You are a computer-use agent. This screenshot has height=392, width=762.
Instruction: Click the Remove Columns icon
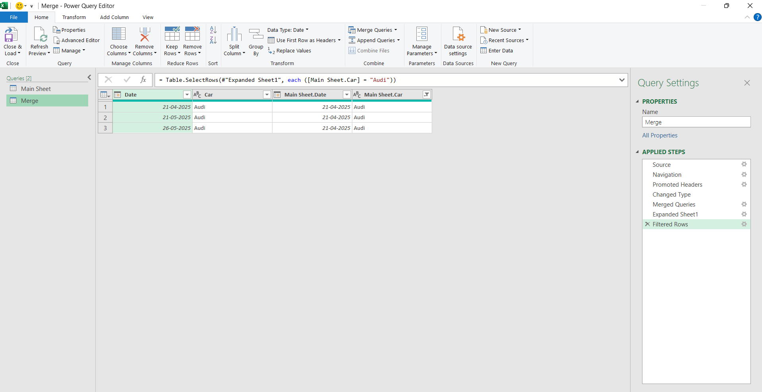pos(145,34)
